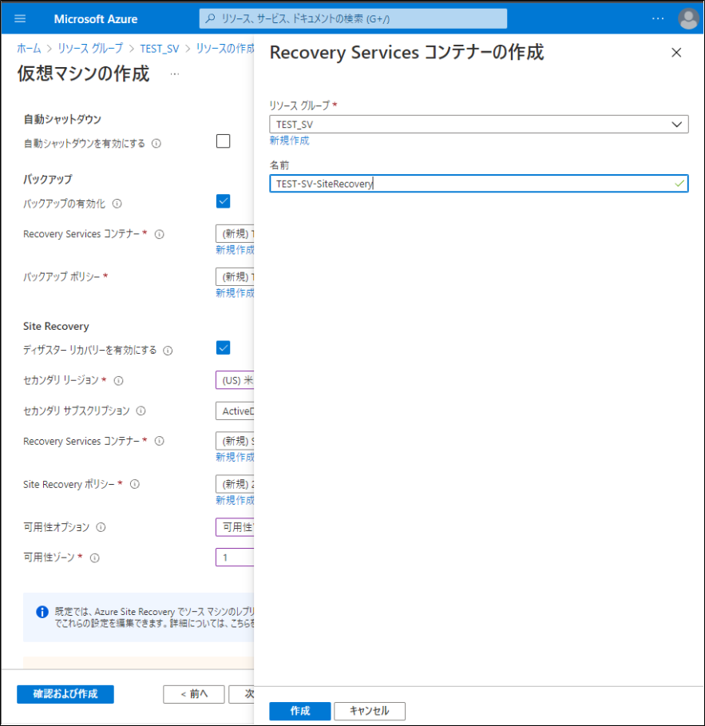The width and height of the screenshot is (705, 726).
Task: Open the セカンダリ リージョン dropdown
Action: pyautogui.click(x=235, y=380)
